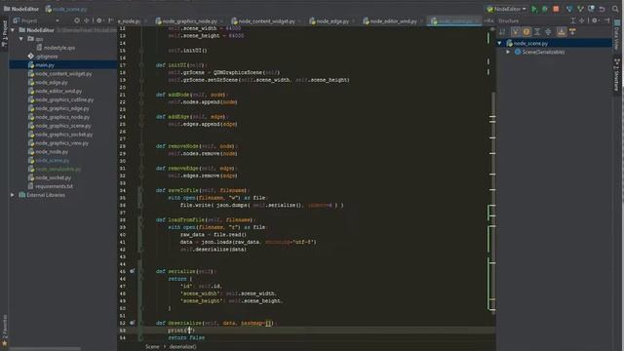This screenshot has height=351, width=624.
Task: Open Structure panel settings gear
Action: 595,20
